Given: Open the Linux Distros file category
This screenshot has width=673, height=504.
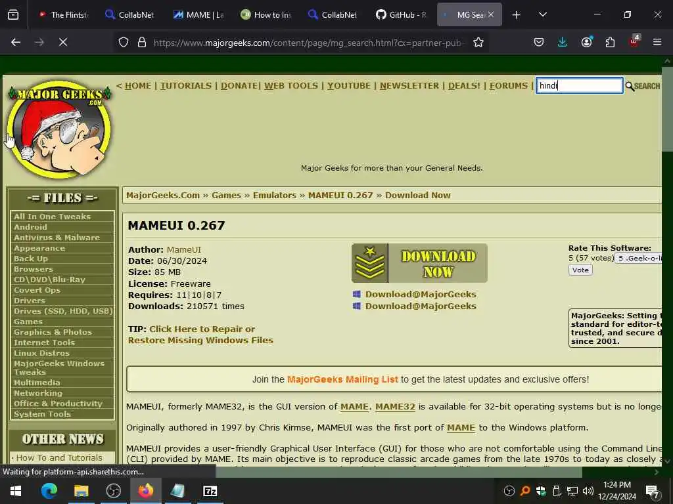Looking at the screenshot, I should 41,353.
